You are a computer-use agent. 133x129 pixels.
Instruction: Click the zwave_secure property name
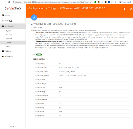[x=39, y=112]
